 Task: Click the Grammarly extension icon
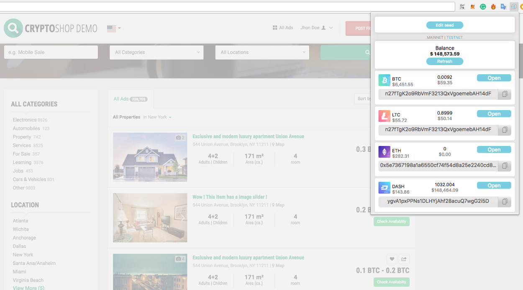tap(483, 7)
